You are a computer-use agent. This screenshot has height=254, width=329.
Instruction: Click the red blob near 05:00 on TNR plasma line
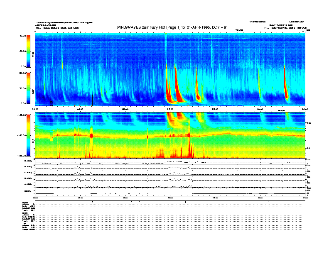[x=91, y=135]
